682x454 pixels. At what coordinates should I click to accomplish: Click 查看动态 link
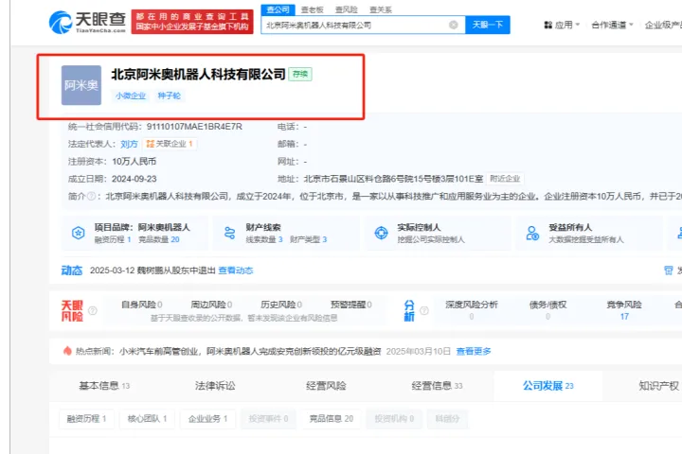click(235, 271)
